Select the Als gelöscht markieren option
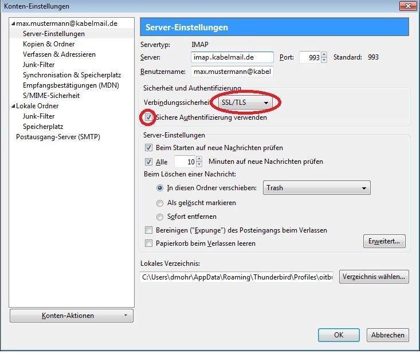The width and height of the screenshot is (420, 354). tap(160, 203)
